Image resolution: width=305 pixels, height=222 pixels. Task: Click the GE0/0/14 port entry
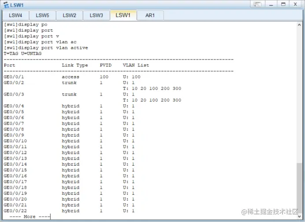tap(15, 164)
